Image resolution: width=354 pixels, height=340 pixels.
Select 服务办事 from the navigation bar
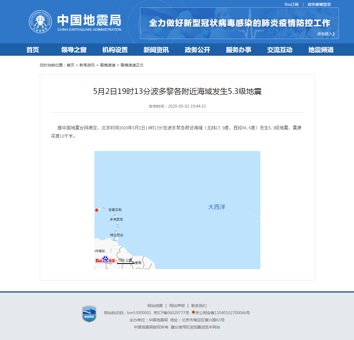point(238,50)
